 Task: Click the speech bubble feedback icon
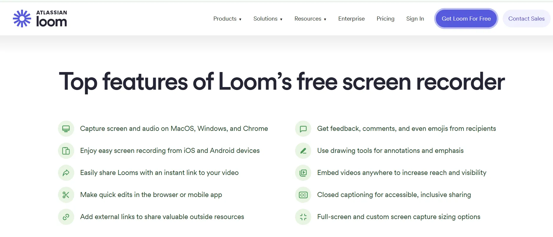tap(303, 129)
